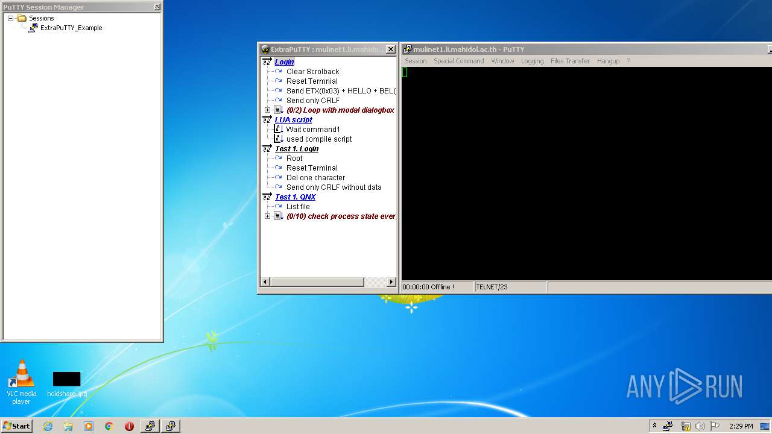Image resolution: width=772 pixels, height=434 pixels.
Task: Click the command icon for Send ETX(0x03) row
Action: pos(279,90)
